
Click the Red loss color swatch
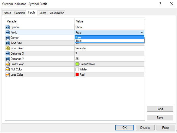(x=77, y=75)
